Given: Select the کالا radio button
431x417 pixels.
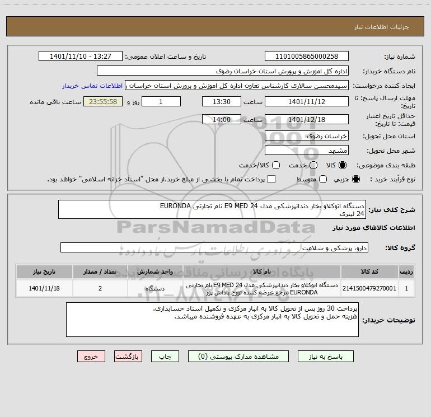Looking at the screenshot, I should (x=343, y=165).
